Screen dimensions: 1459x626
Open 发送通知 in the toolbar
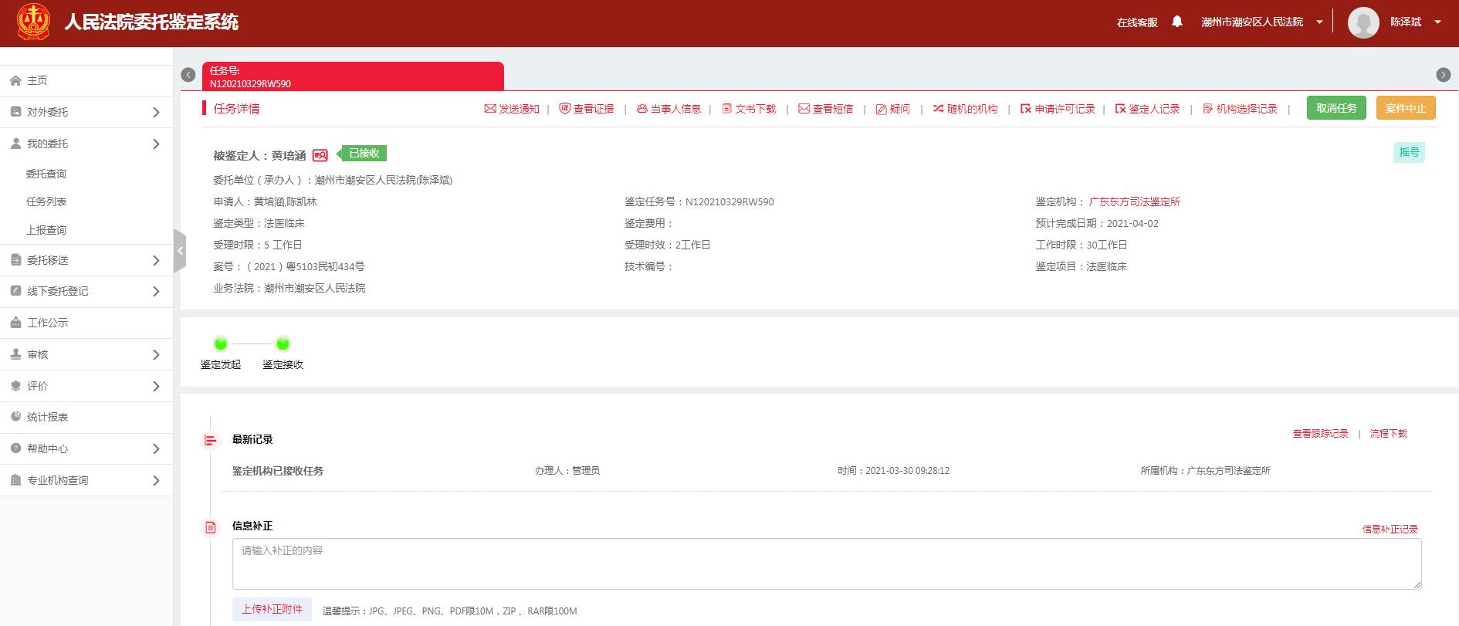point(512,109)
